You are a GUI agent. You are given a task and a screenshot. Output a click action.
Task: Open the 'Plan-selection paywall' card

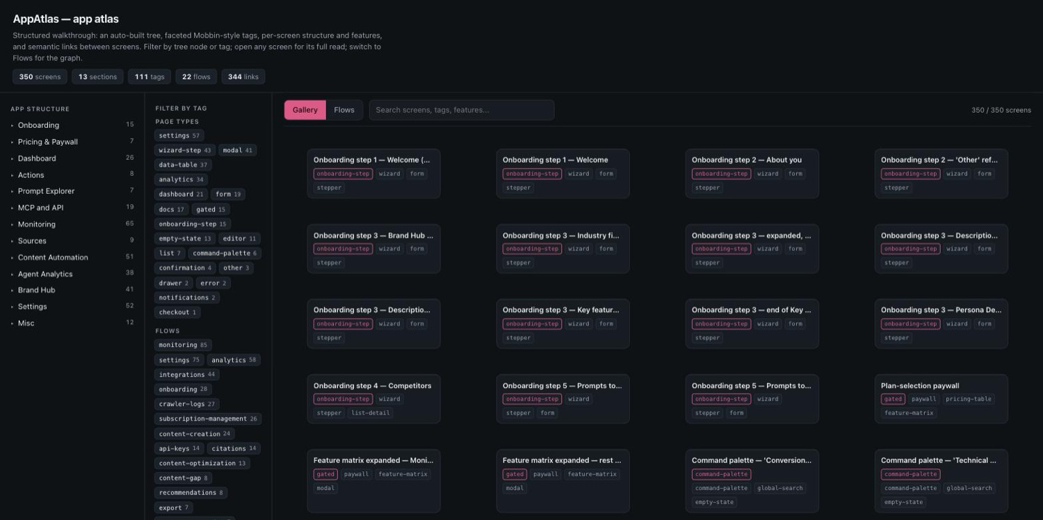point(941,399)
